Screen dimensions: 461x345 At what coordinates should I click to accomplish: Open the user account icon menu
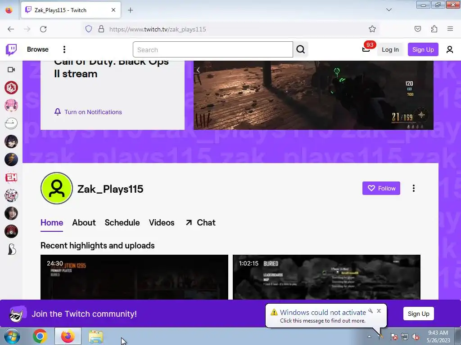pos(449,49)
